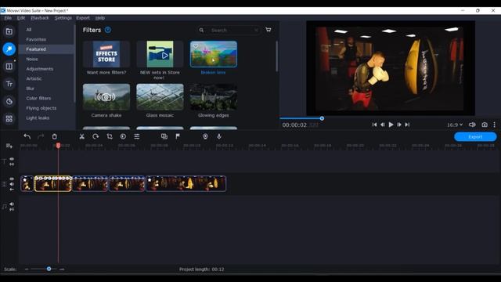
Task: Undo the last action
Action: click(x=27, y=136)
